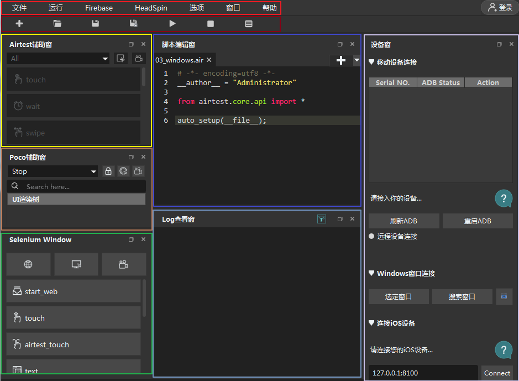Open the 文件 menu
Viewport: 519px width, 381px height.
point(19,8)
